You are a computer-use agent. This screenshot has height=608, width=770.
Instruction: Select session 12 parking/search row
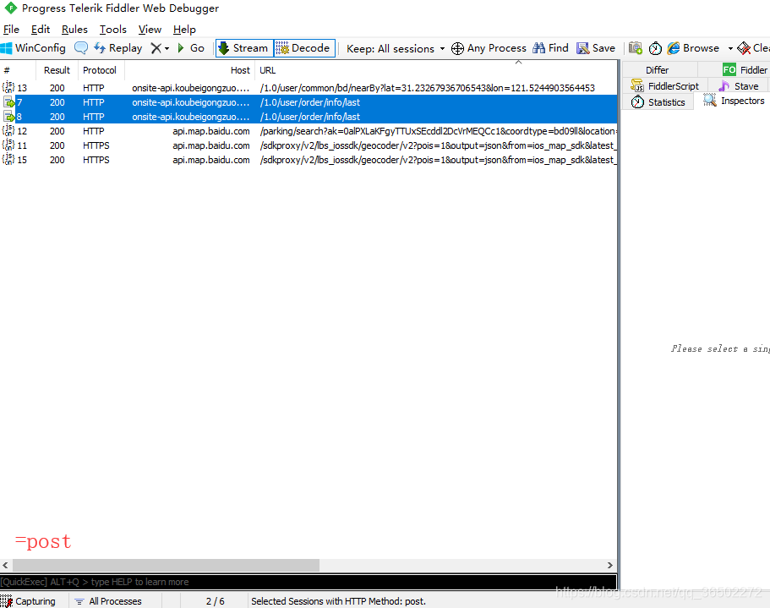[309, 131]
